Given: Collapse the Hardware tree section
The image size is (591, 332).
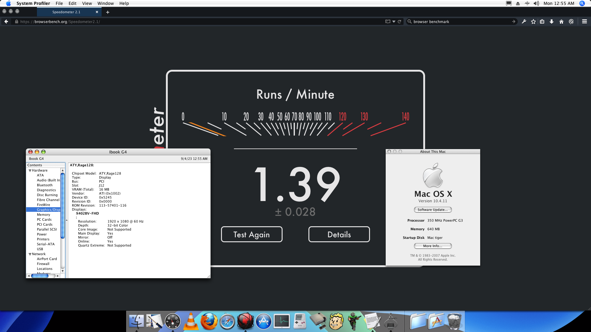Looking at the screenshot, I should [x=30, y=171].
